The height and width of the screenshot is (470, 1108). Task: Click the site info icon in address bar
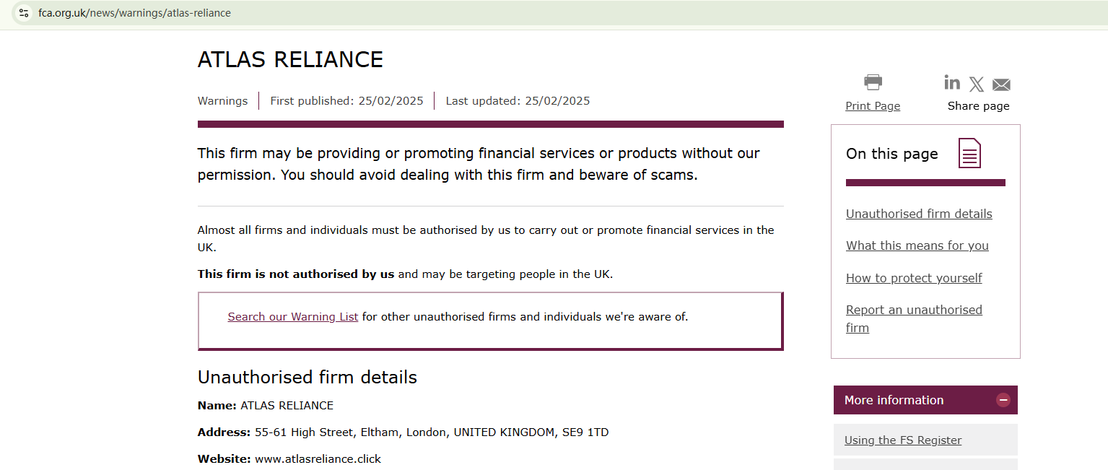pyautogui.click(x=24, y=13)
